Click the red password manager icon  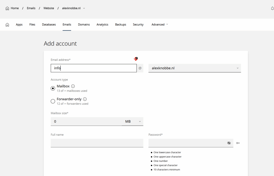pos(136,59)
